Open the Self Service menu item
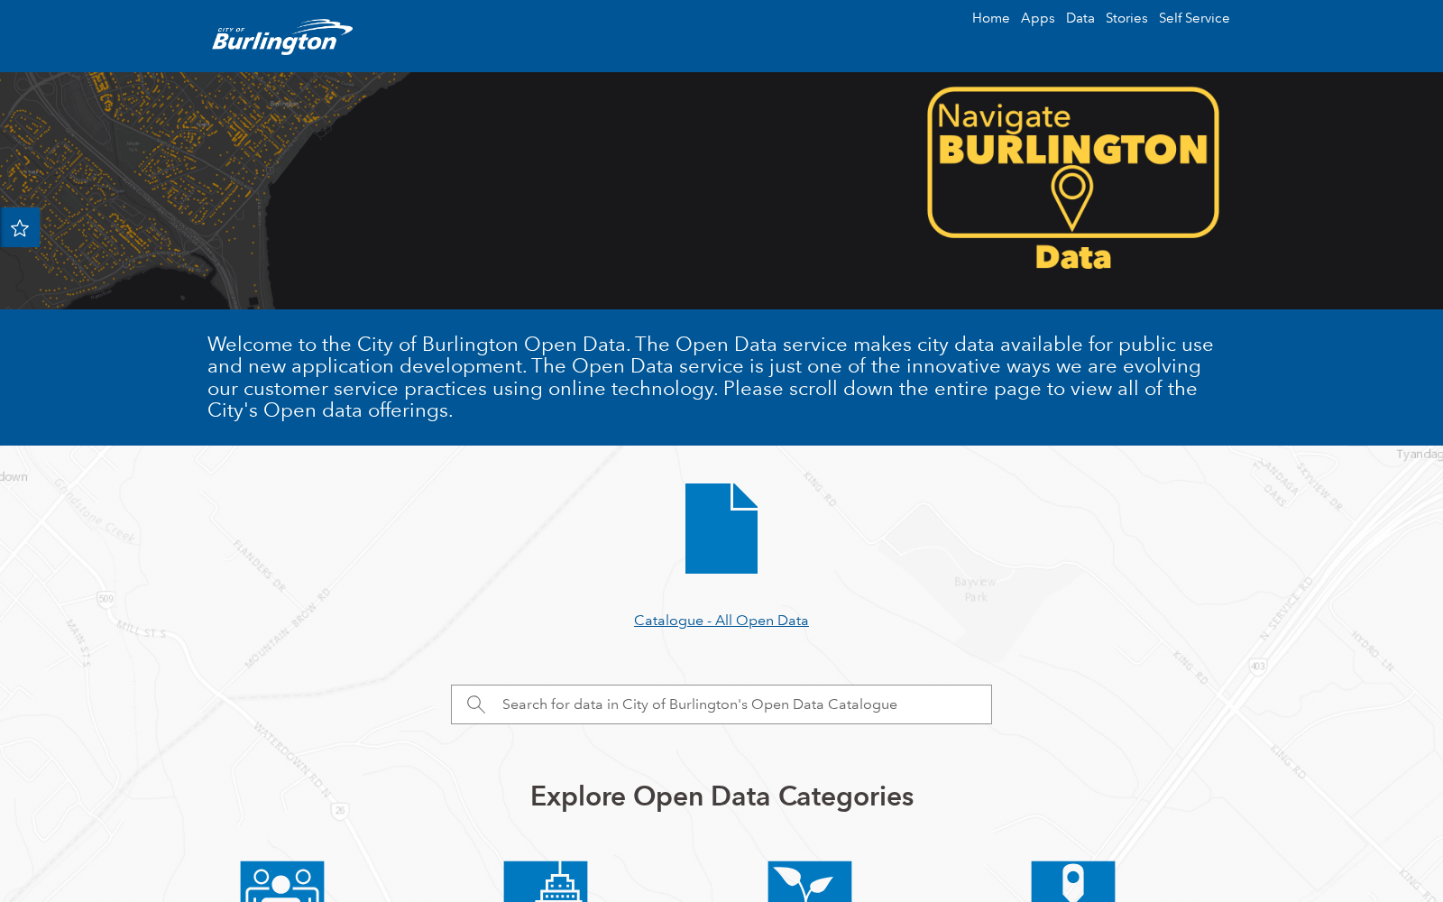The width and height of the screenshot is (1443, 902). [x=1193, y=18]
